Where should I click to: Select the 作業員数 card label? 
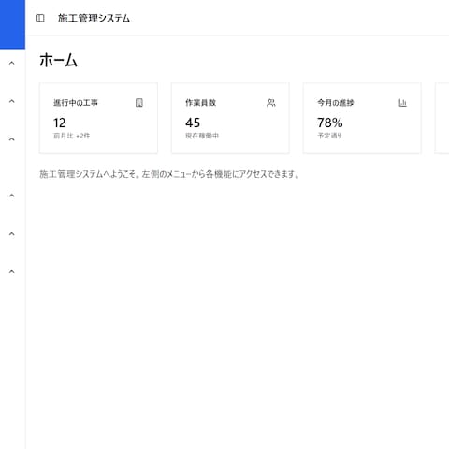[200, 103]
